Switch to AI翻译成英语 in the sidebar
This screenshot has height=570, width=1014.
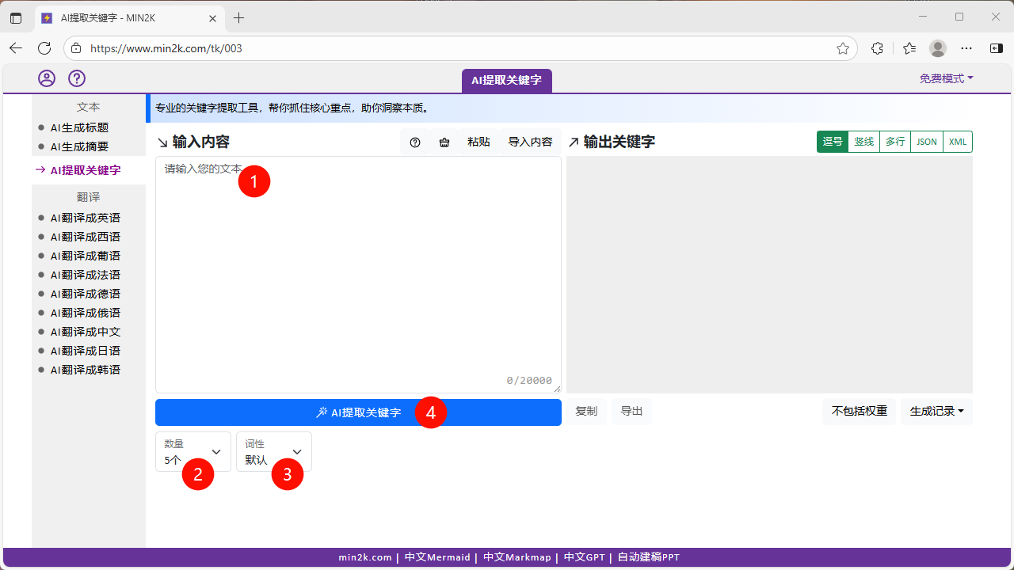click(86, 217)
